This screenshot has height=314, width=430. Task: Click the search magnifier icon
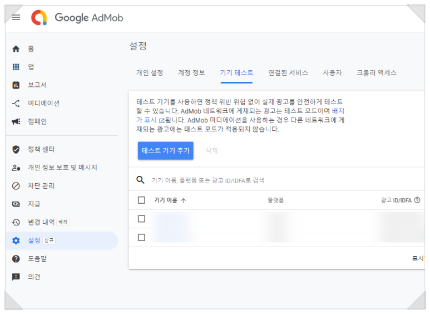pyautogui.click(x=140, y=180)
